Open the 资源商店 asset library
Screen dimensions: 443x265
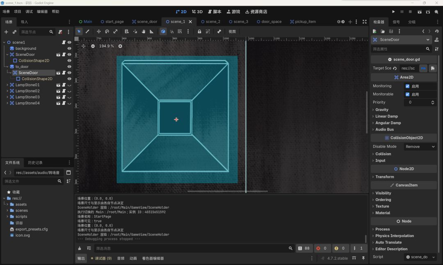(x=256, y=12)
